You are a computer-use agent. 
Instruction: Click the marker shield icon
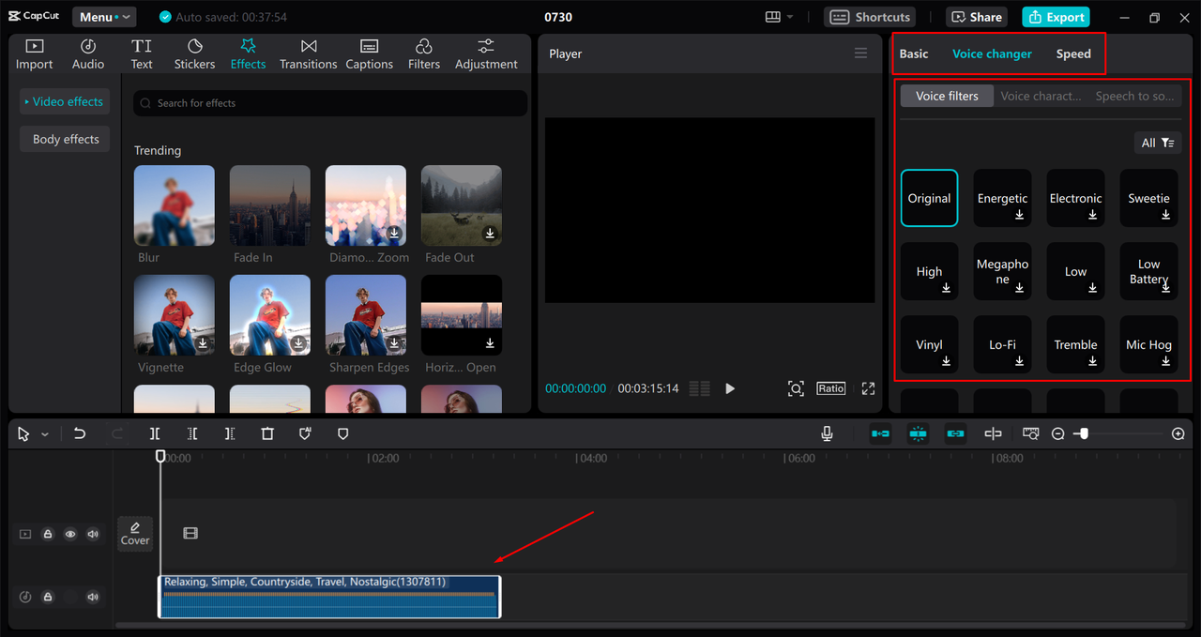point(342,433)
